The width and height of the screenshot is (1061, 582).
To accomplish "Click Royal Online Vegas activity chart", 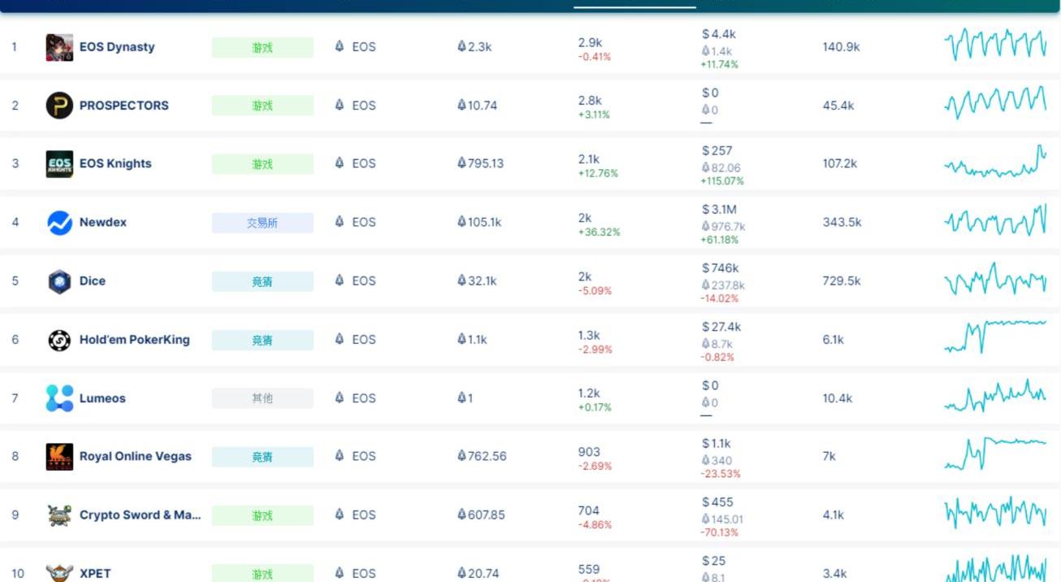I will pos(995,454).
